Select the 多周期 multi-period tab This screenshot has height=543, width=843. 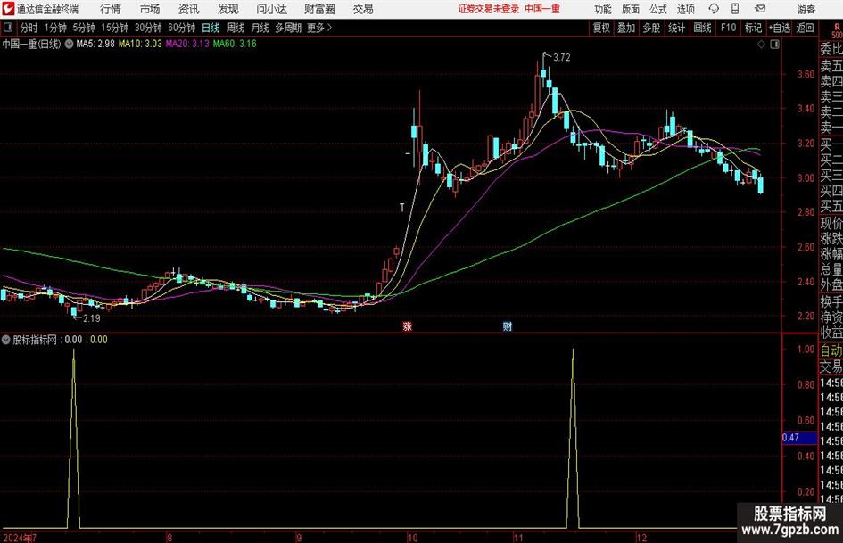click(x=288, y=28)
